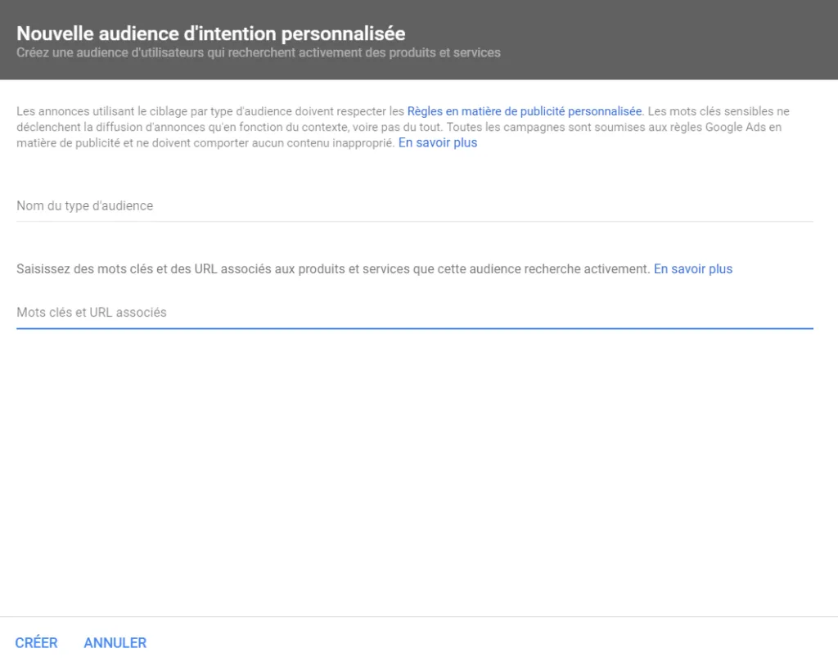Click En savoir plus in the policy paragraph
This screenshot has width=838, height=662.
coord(437,142)
